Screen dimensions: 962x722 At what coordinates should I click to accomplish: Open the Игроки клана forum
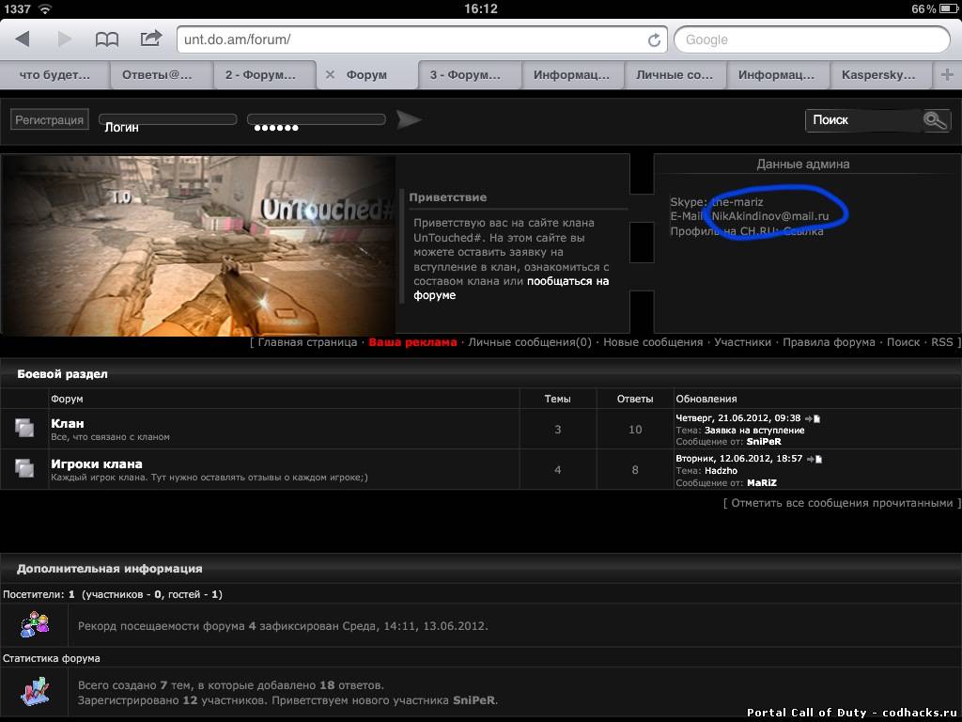coord(97,464)
